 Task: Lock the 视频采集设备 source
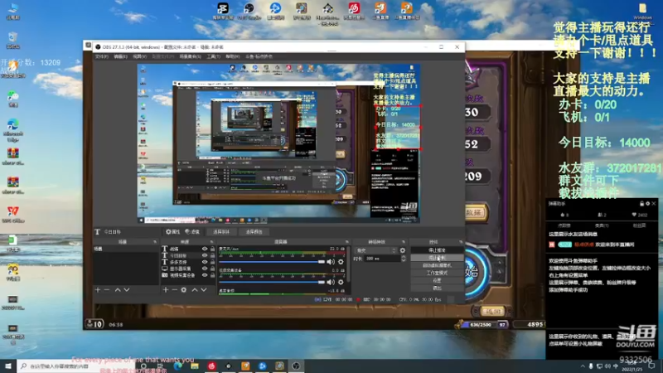tap(212, 275)
